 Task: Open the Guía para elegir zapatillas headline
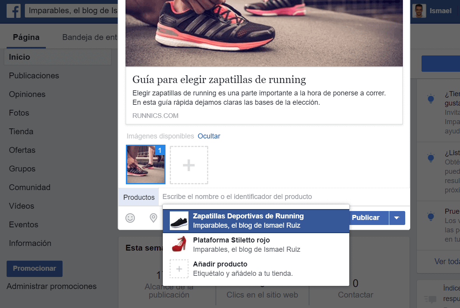(219, 80)
